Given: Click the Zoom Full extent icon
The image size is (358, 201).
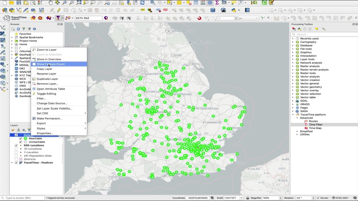Looking at the screenshot, I should 79,3.
